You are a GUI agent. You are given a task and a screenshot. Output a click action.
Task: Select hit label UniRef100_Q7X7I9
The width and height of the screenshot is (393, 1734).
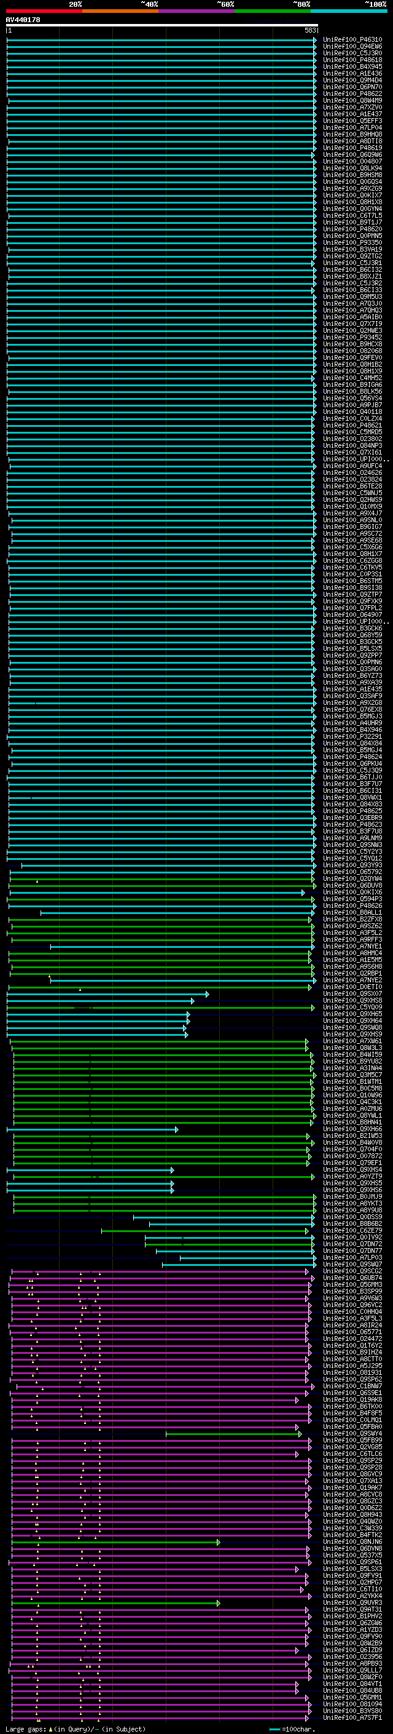pos(352,323)
